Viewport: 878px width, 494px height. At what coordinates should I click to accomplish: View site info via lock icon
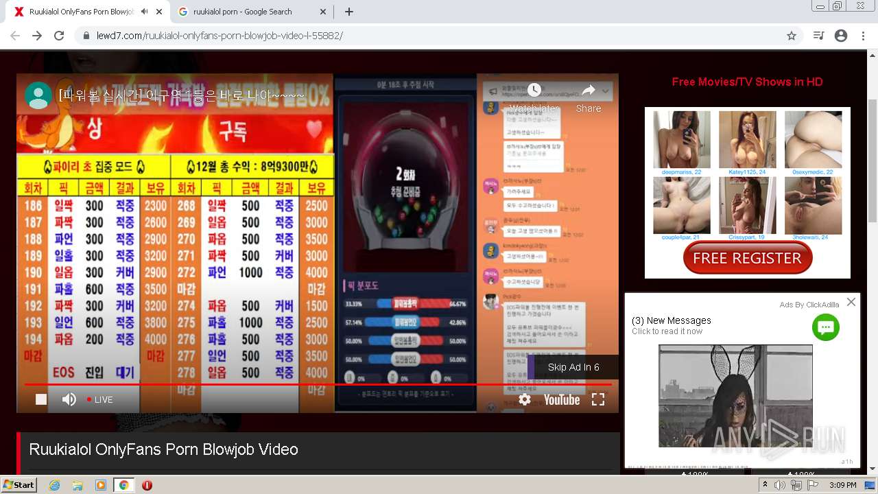point(86,36)
